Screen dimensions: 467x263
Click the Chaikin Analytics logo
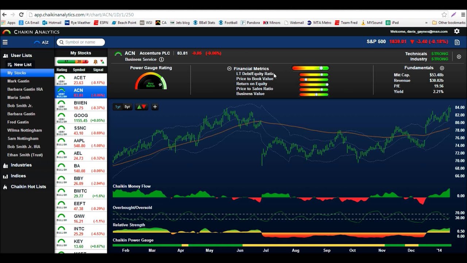pos(31,32)
